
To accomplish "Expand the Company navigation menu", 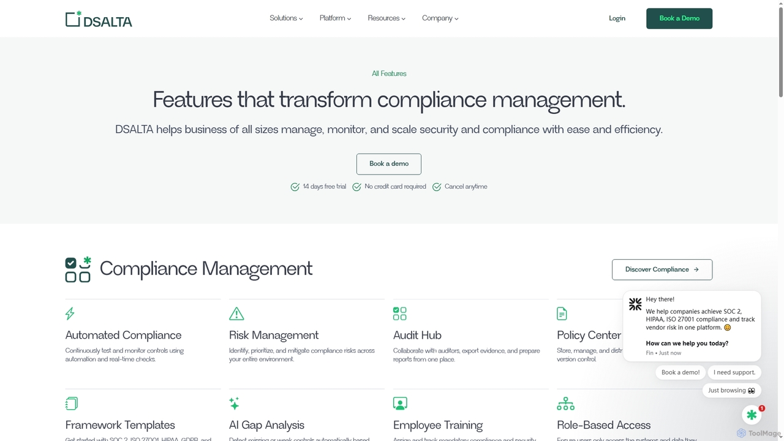I will (440, 18).
